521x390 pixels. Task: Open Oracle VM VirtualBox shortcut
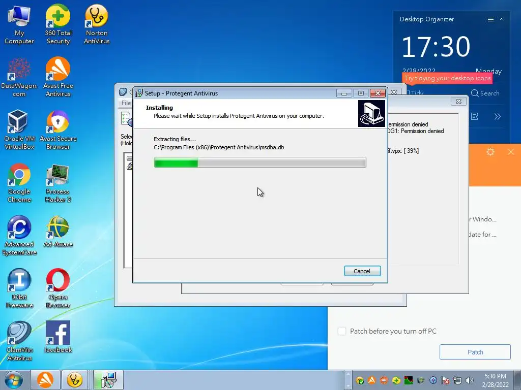(x=19, y=131)
